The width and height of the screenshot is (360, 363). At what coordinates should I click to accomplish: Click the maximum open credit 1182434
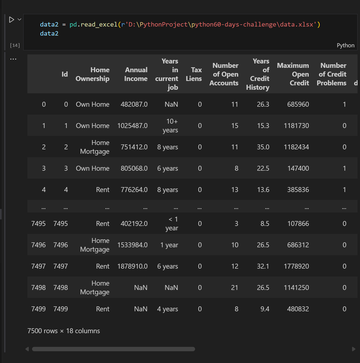point(296,147)
